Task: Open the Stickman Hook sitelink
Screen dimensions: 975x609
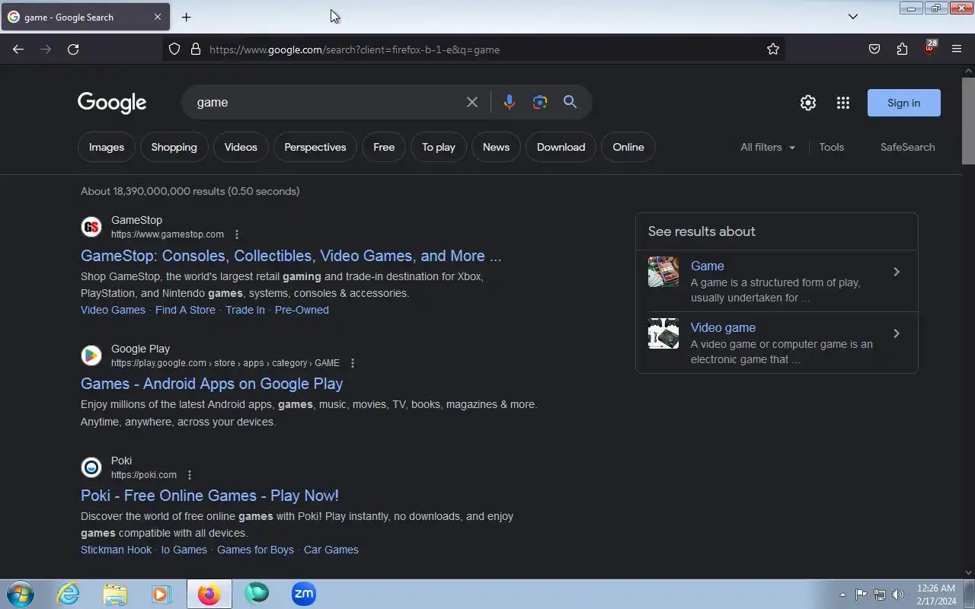Action: pyautogui.click(x=117, y=550)
